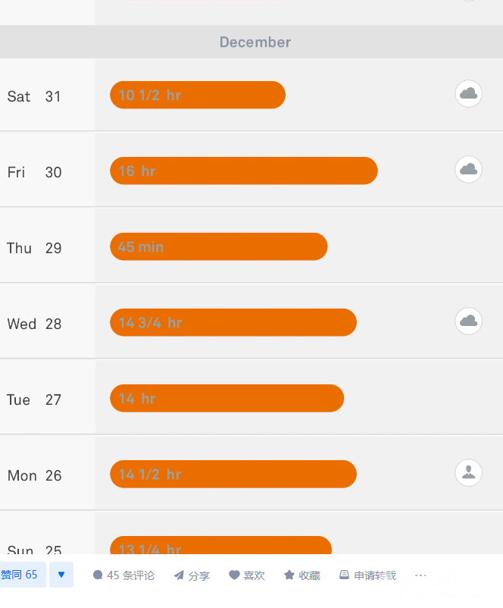Select the 16 hr orange bar
The height and width of the screenshot is (608, 503).
click(244, 171)
